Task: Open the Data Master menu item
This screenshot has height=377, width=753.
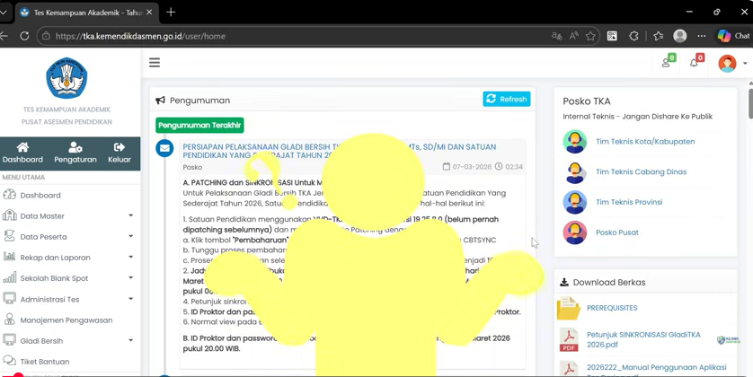Action: click(x=42, y=215)
